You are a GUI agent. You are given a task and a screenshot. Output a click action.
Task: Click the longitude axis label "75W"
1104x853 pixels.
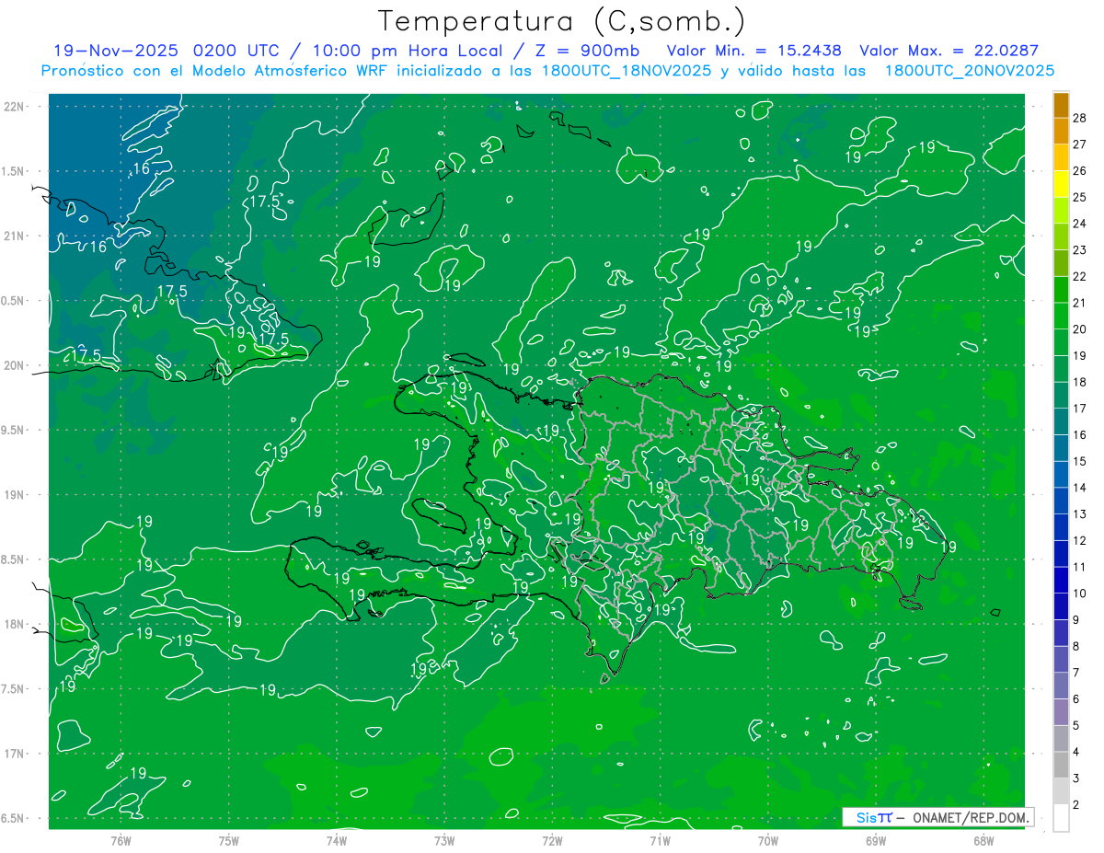pos(229,841)
